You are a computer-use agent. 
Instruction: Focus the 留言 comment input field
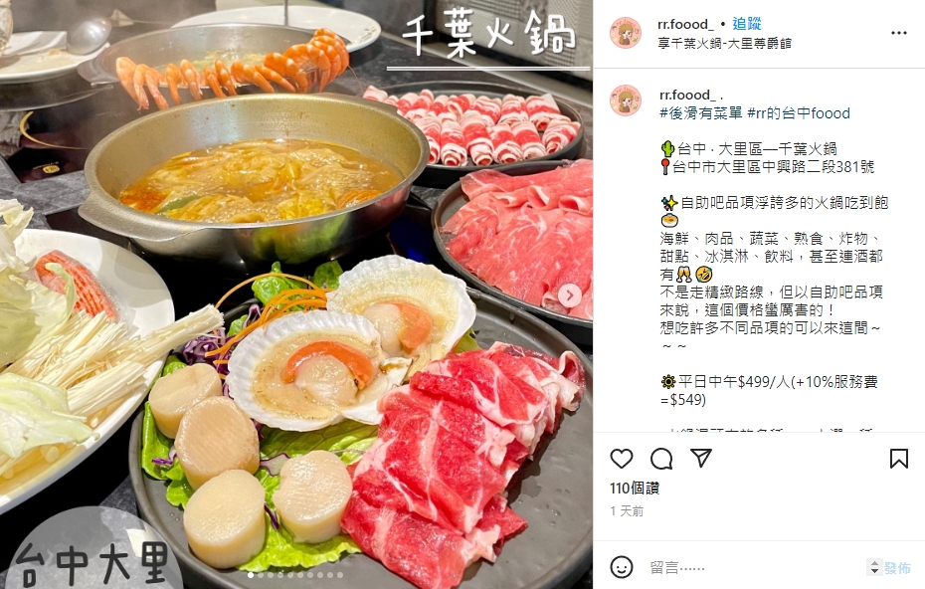tap(755, 568)
